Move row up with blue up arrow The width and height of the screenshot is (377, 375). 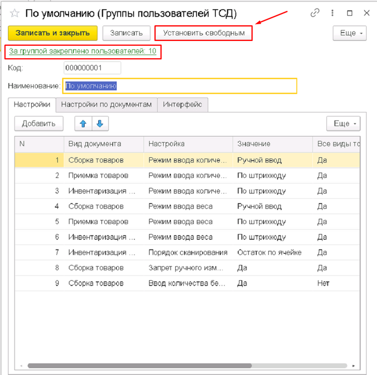pyautogui.click(x=83, y=123)
